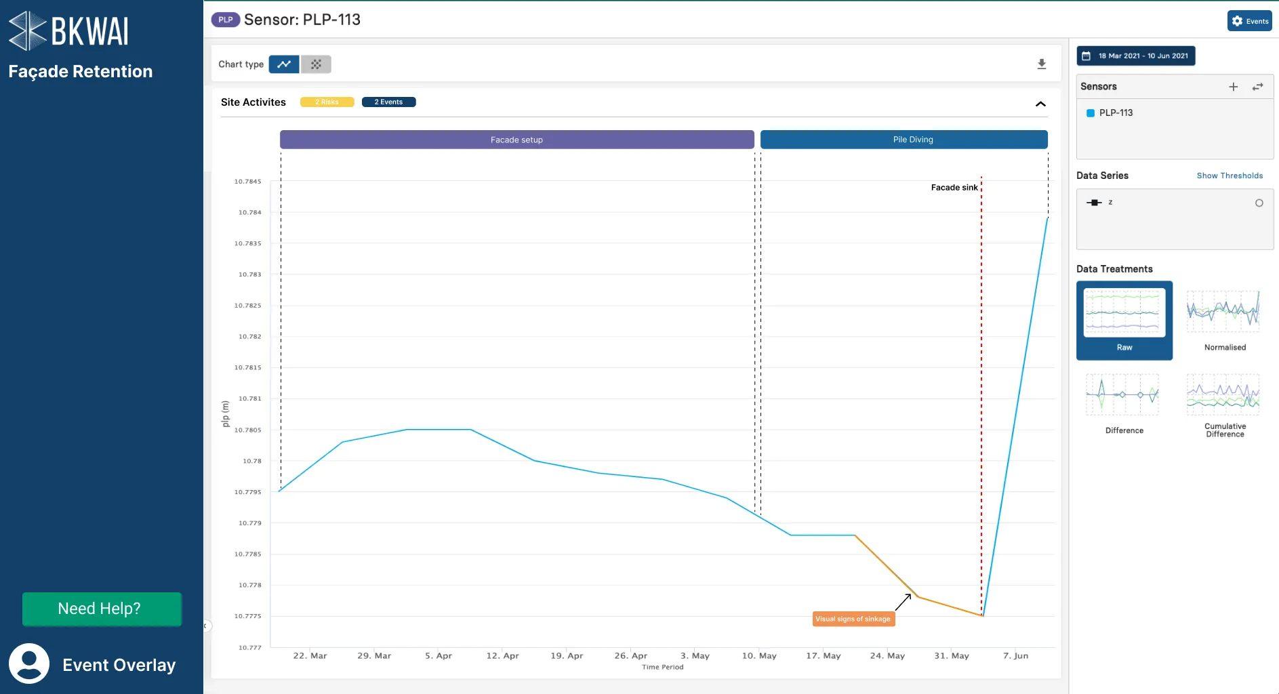Click the Event Overlay label
This screenshot has height=694, width=1279.
119,665
